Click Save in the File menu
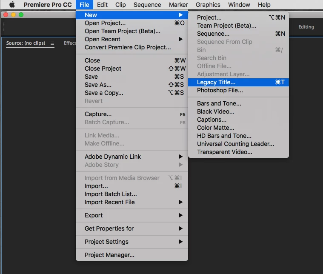The width and height of the screenshot is (323, 274). click(x=132, y=77)
